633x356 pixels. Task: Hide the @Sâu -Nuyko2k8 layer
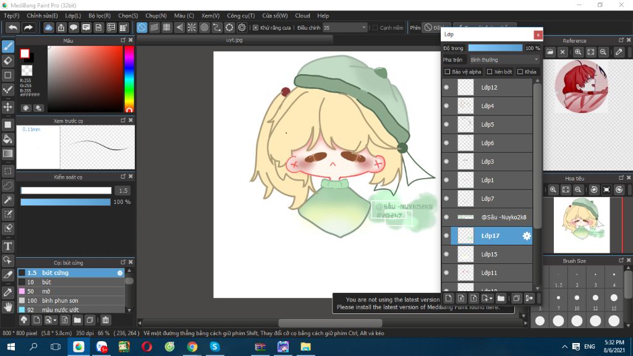click(446, 217)
